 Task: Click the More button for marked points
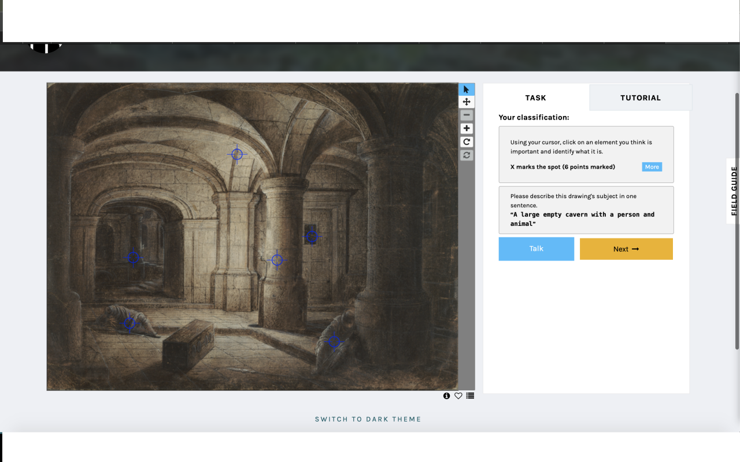[652, 167]
